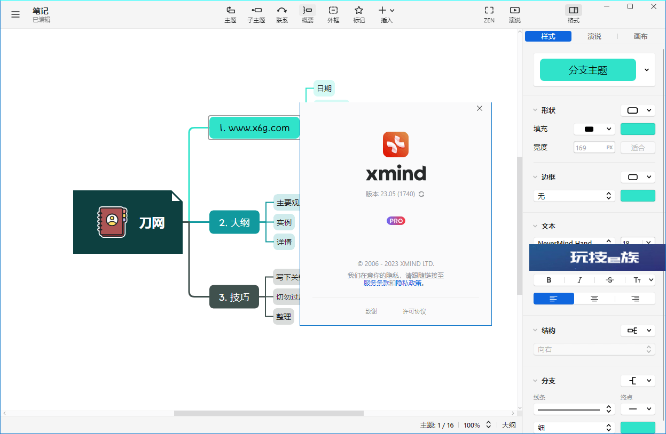666x434 pixels.
Task: Align text to the left
Action: pyautogui.click(x=554, y=299)
